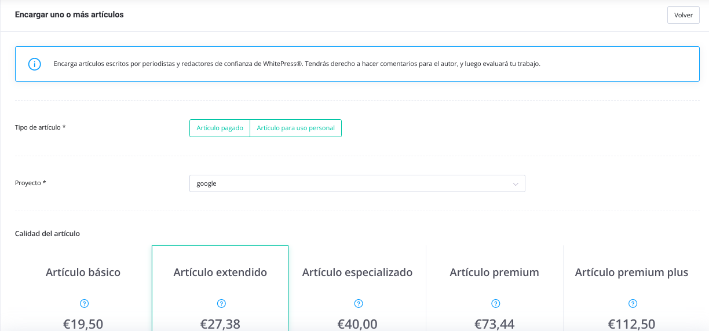The height and width of the screenshot is (331, 709).
Task: Click help icon under Artículo especializado
Action: pyautogui.click(x=358, y=303)
